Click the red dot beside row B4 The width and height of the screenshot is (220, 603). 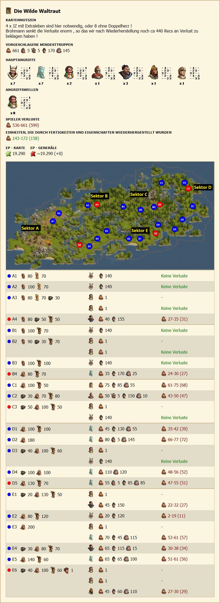click(9, 374)
